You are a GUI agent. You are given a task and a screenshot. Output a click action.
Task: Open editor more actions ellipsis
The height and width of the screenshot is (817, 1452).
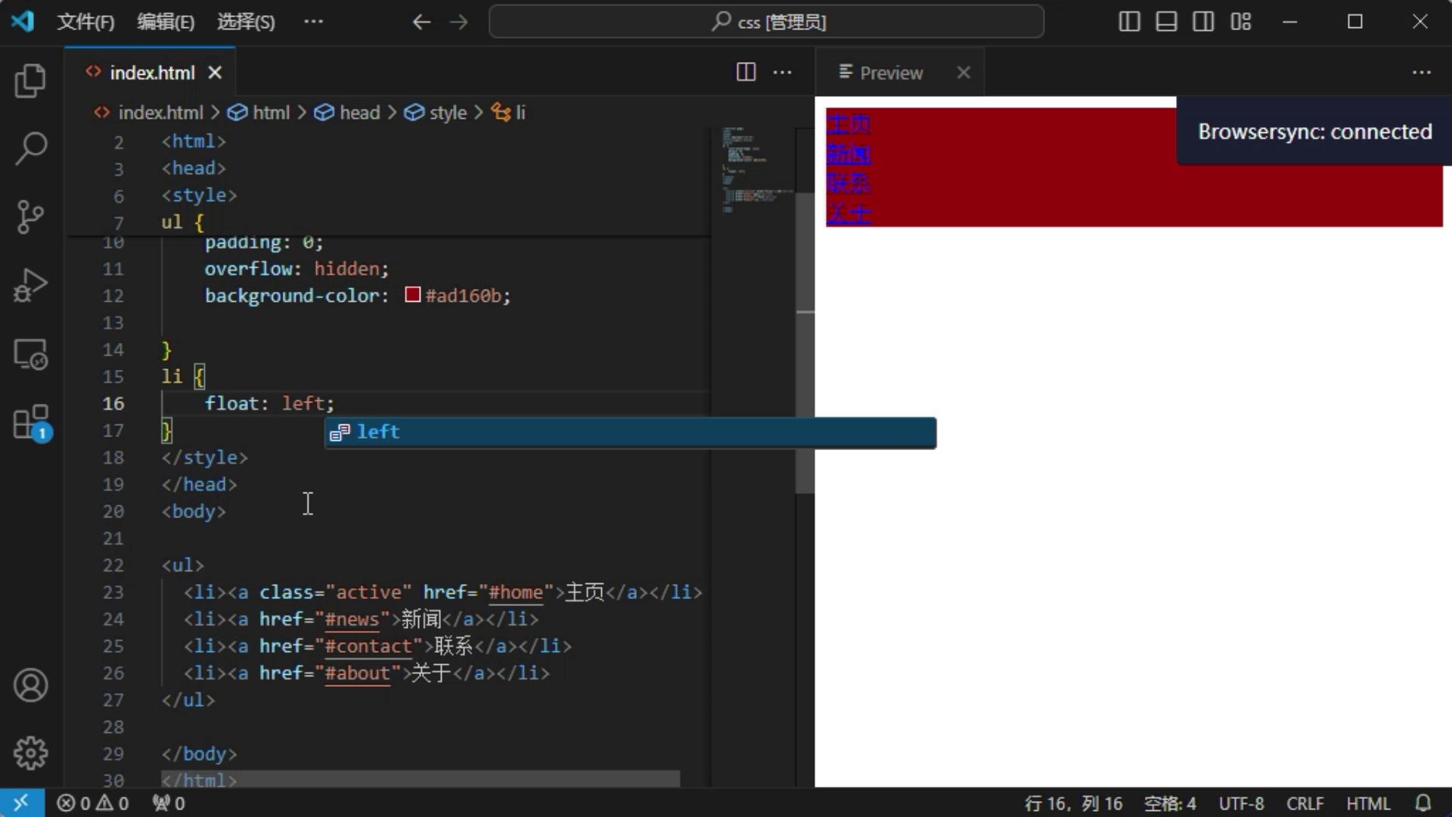[783, 72]
